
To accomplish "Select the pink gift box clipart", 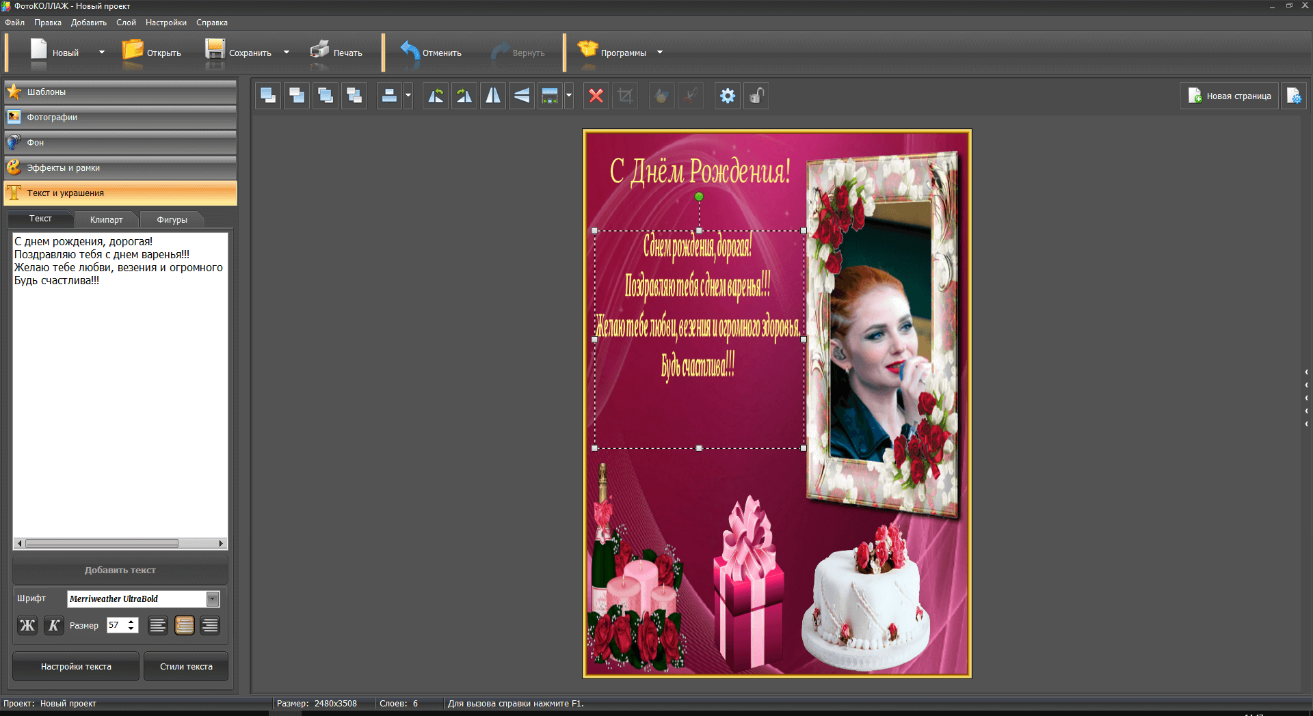I will click(x=748, y=584).
